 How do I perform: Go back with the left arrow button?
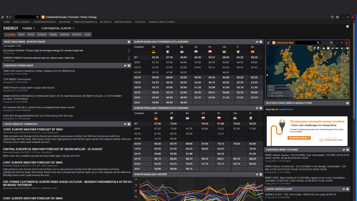point(7,17)
